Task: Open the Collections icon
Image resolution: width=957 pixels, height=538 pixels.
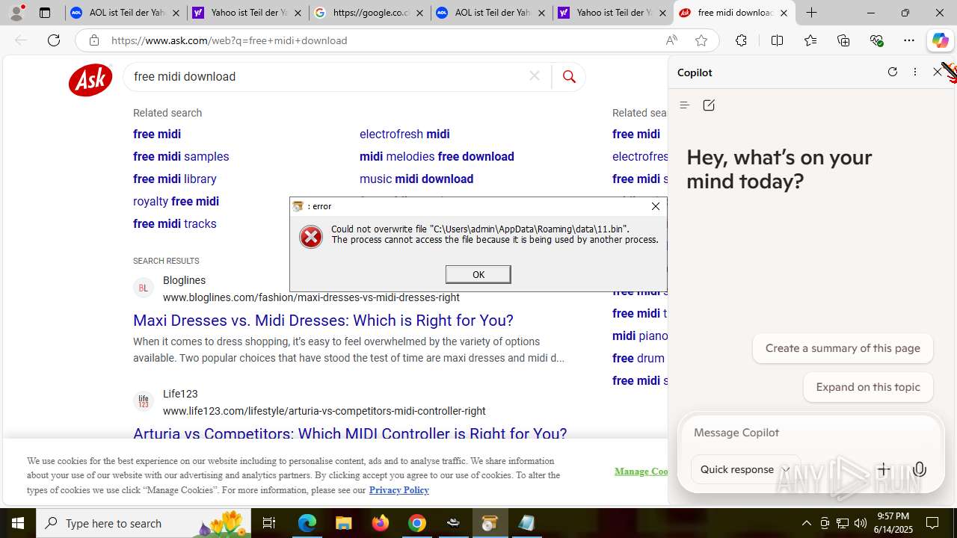Action: [843, 40]
